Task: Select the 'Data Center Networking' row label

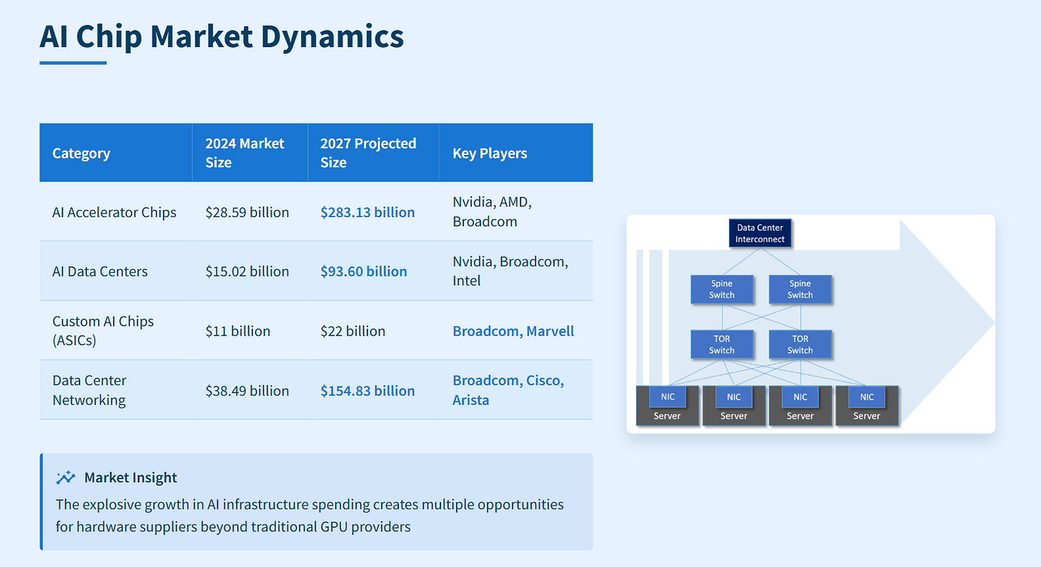Action: point(89,390)
